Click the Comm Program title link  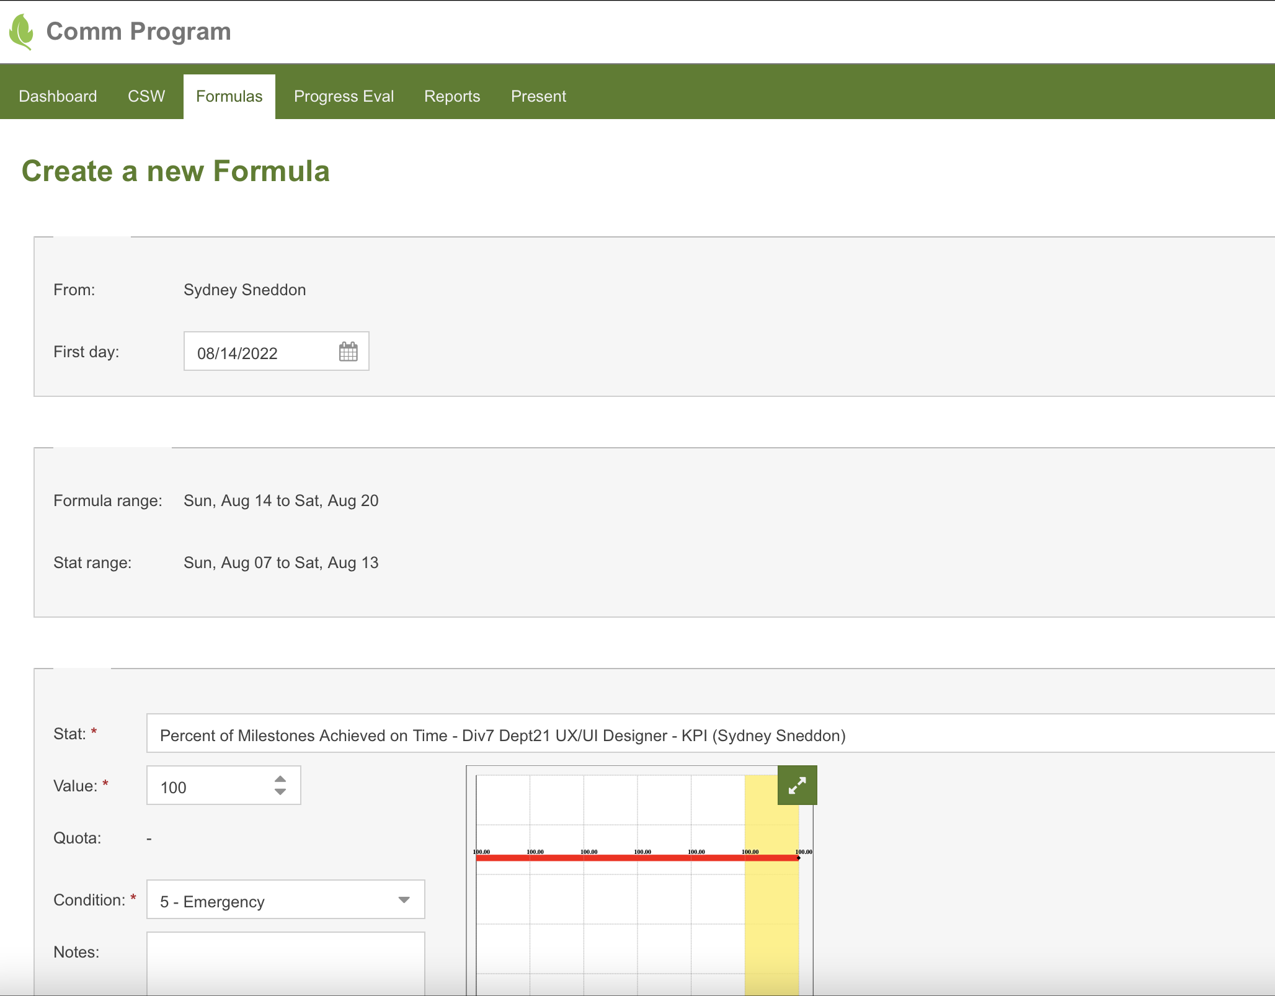pos(138,32)
